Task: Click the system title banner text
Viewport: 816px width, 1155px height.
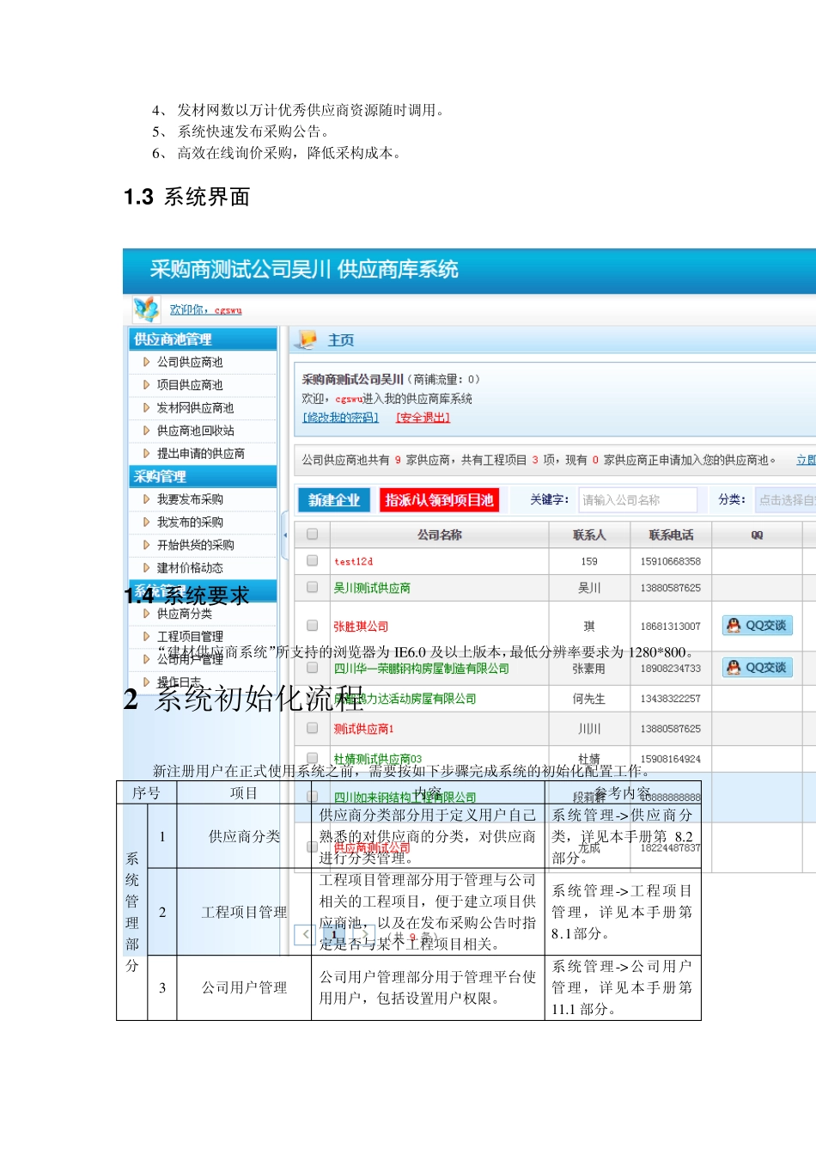Action: 304,270
